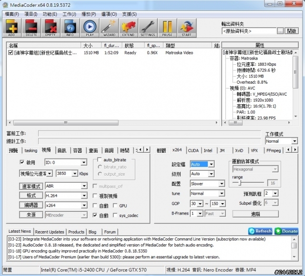Click the EMPTY list toolbar icon
The height and width of the screenshot is (276, 305).
coord(51,28)
